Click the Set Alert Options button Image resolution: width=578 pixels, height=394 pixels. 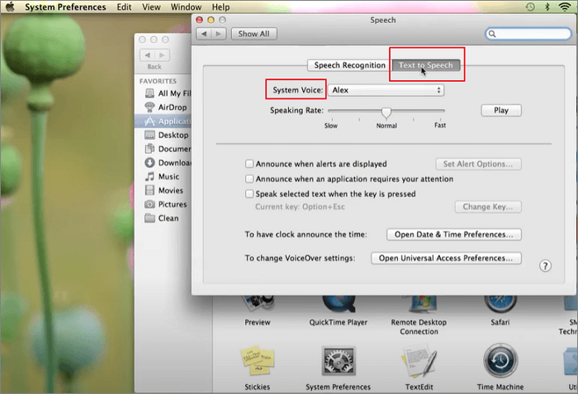(x=478, y=164)
